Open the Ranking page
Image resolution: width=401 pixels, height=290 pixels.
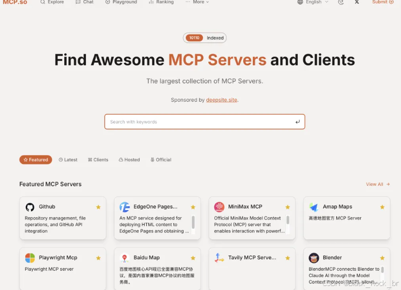point(161,2)
